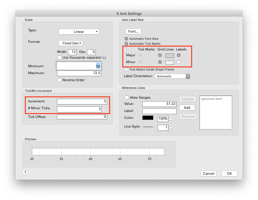This screenshot has width=258, height=200.
Task: Enable Allow Ranges for reference lines
Action: tap(126, 97)
